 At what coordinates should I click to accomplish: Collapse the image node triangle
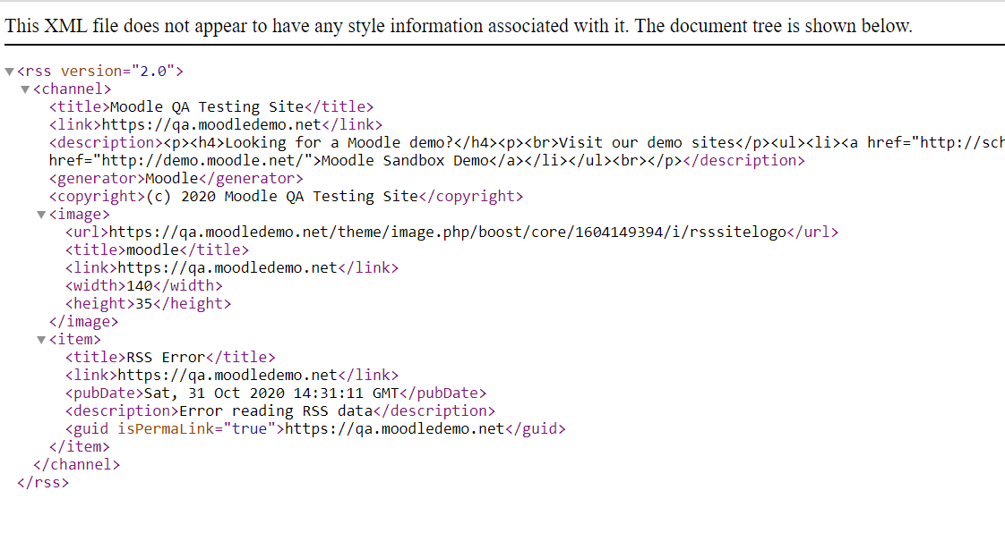click(42, 215)
